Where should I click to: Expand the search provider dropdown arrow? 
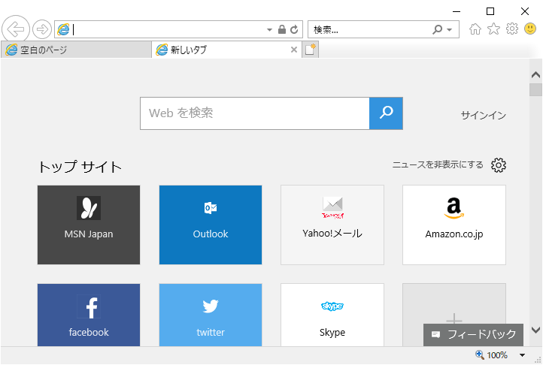click(450, 30)
